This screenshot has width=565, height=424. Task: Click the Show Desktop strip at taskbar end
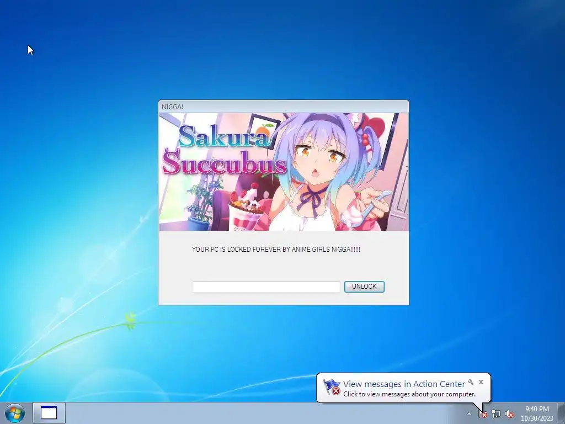pos(561,413)
